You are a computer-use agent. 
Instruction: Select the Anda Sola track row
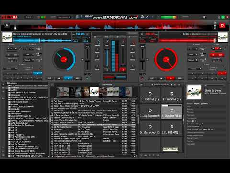coord(93,129)
